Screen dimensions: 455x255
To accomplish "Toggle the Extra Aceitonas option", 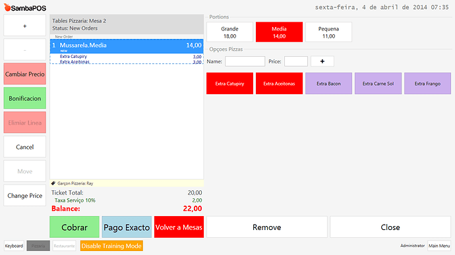I will click(x=279, y=84).
